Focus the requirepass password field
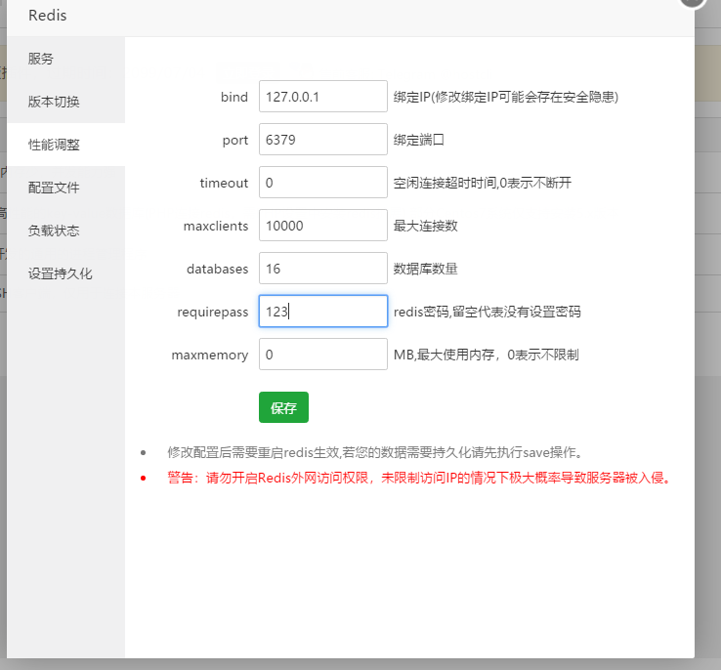The height and width of the screenshot is (670, 721). pos(322,312)
